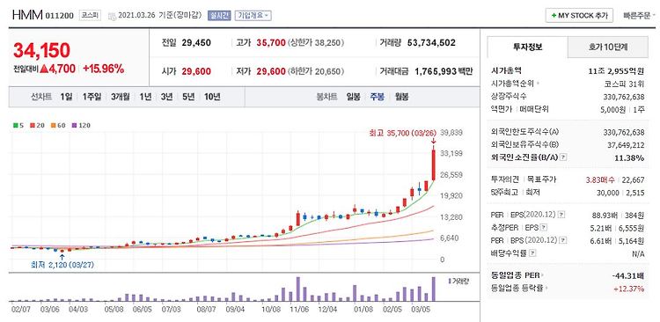Select the 10년 line chart period
This screenshot has height=322, width=660.
pos(212,97)
